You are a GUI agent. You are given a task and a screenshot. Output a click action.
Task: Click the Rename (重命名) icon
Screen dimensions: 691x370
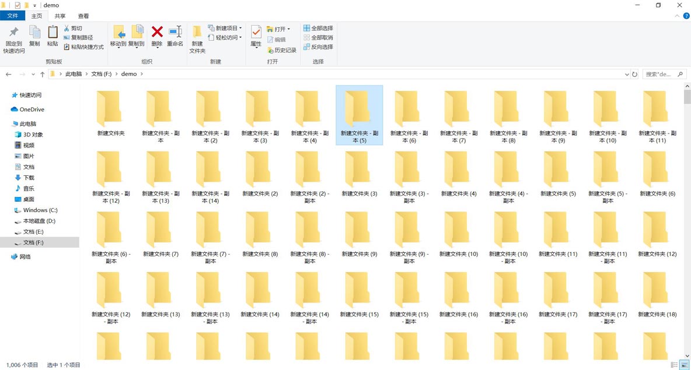(175, 33)
